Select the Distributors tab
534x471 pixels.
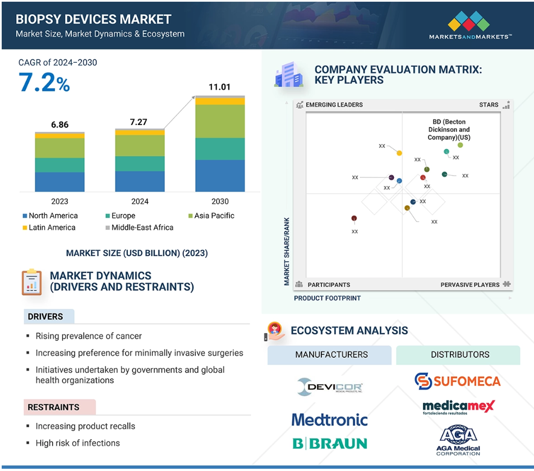pos(458,355)
